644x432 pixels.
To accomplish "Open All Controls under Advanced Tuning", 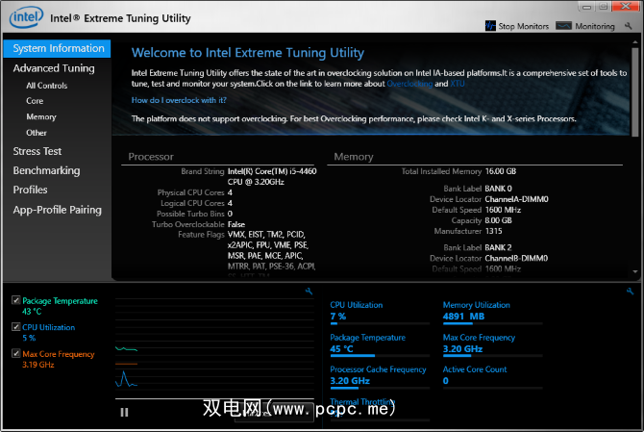I will (x=47, y=86).
